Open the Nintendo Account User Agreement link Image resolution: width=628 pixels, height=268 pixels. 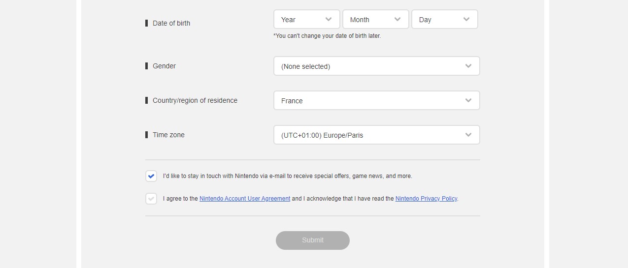(245, 199)
